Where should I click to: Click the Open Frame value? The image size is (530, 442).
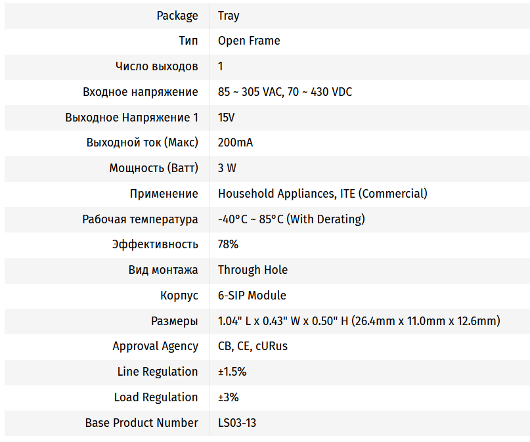pos(249,41)
